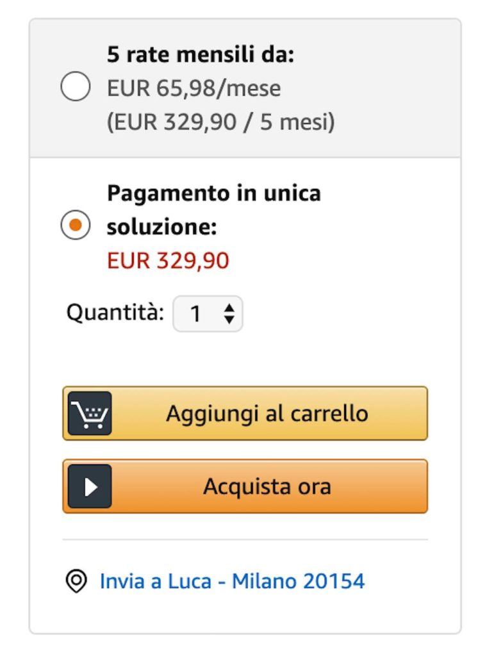Click the up-down arrows on quantity selector
The image size is (478, 656).
tap(229, 314)
